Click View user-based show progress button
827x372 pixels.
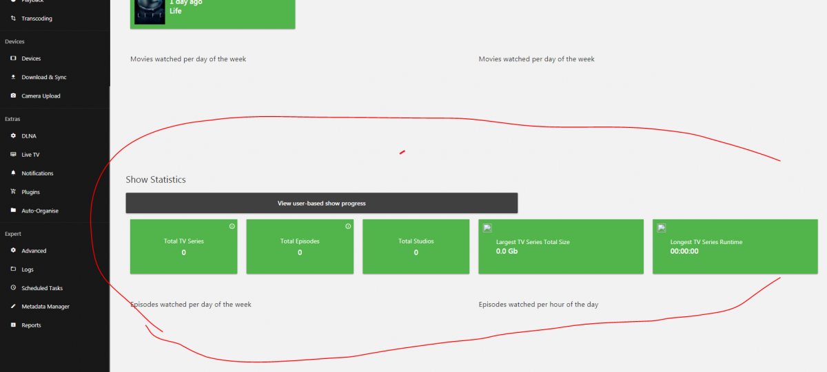coord(321,203)
